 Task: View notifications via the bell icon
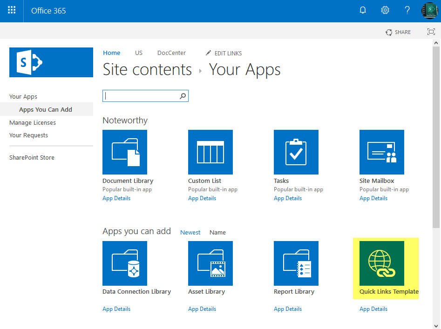[x=362, y=10]
